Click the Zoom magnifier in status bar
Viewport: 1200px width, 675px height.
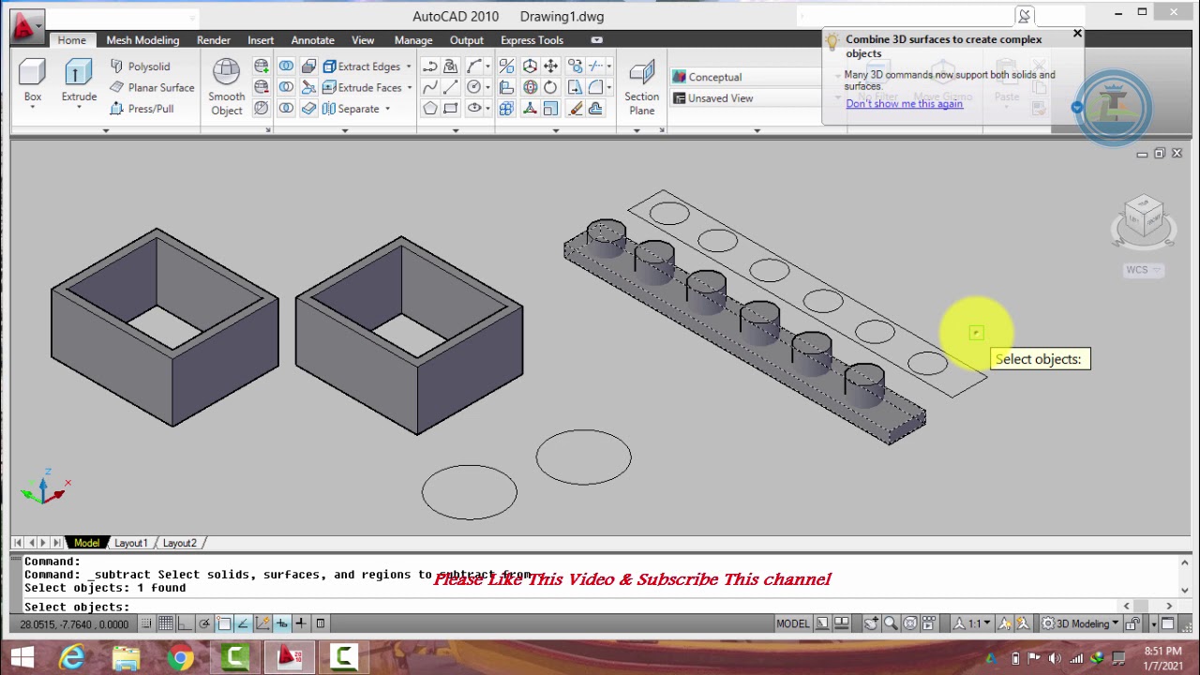[x=891, y=623]
